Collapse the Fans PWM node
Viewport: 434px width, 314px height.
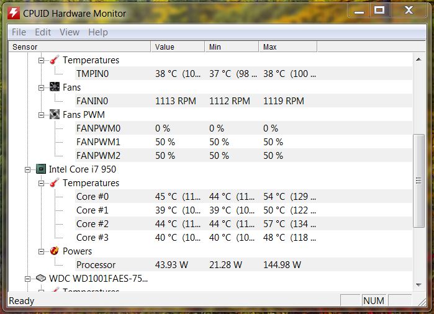pyautogui.click(x=41, y=115)
